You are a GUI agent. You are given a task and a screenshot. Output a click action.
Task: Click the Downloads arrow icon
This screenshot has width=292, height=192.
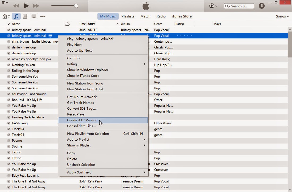(262, 6)
